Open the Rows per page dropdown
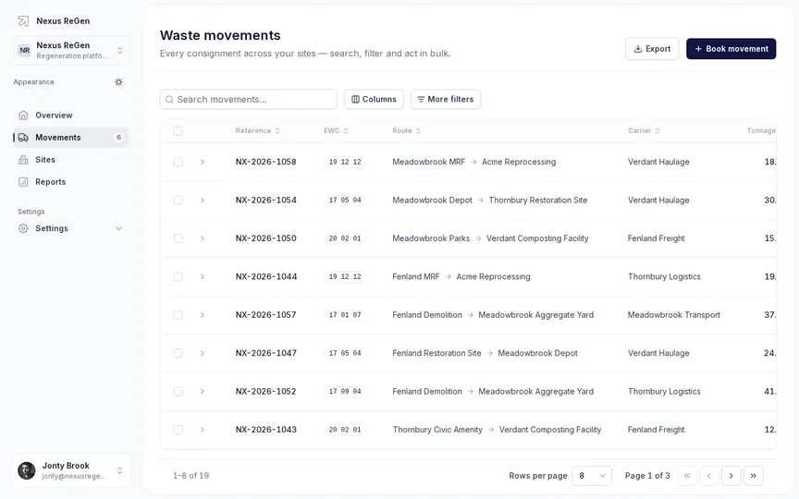 point(592,476)
